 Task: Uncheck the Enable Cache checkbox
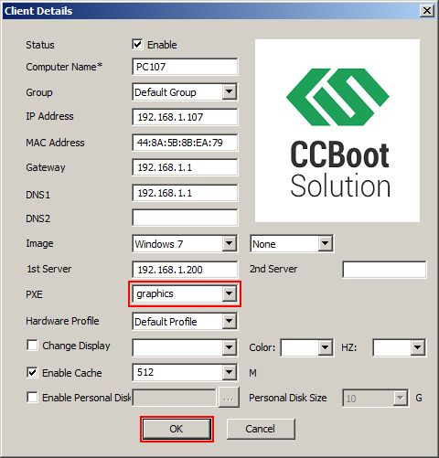point(32,372)
